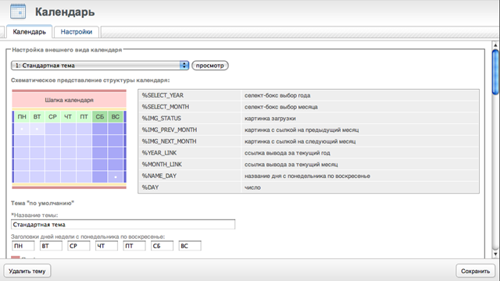Click the %NAME_DAY table cell

[190, 176]
